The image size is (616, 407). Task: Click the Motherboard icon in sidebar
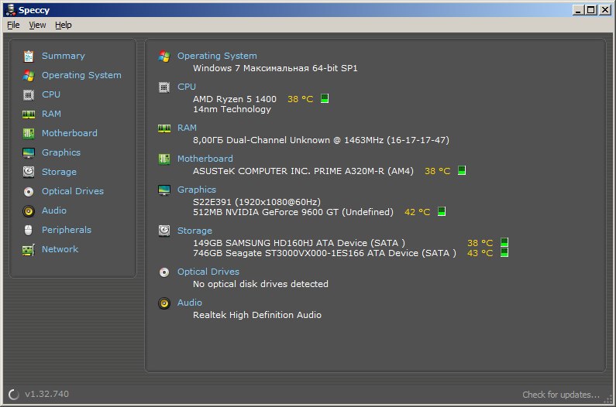[x=29, y=133]
